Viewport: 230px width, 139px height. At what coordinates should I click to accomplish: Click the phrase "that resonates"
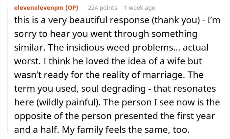point(185,89)
